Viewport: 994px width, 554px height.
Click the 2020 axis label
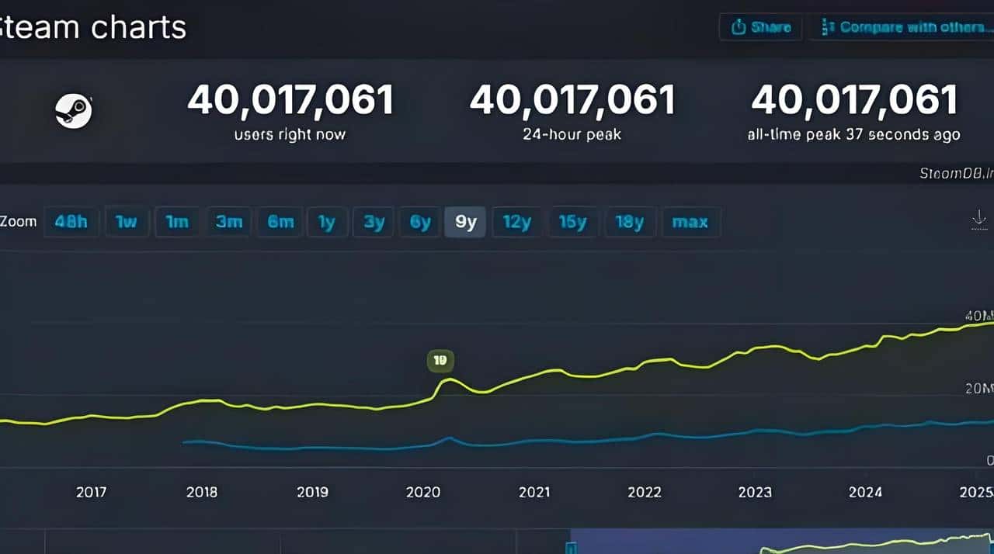coord(423,492)
